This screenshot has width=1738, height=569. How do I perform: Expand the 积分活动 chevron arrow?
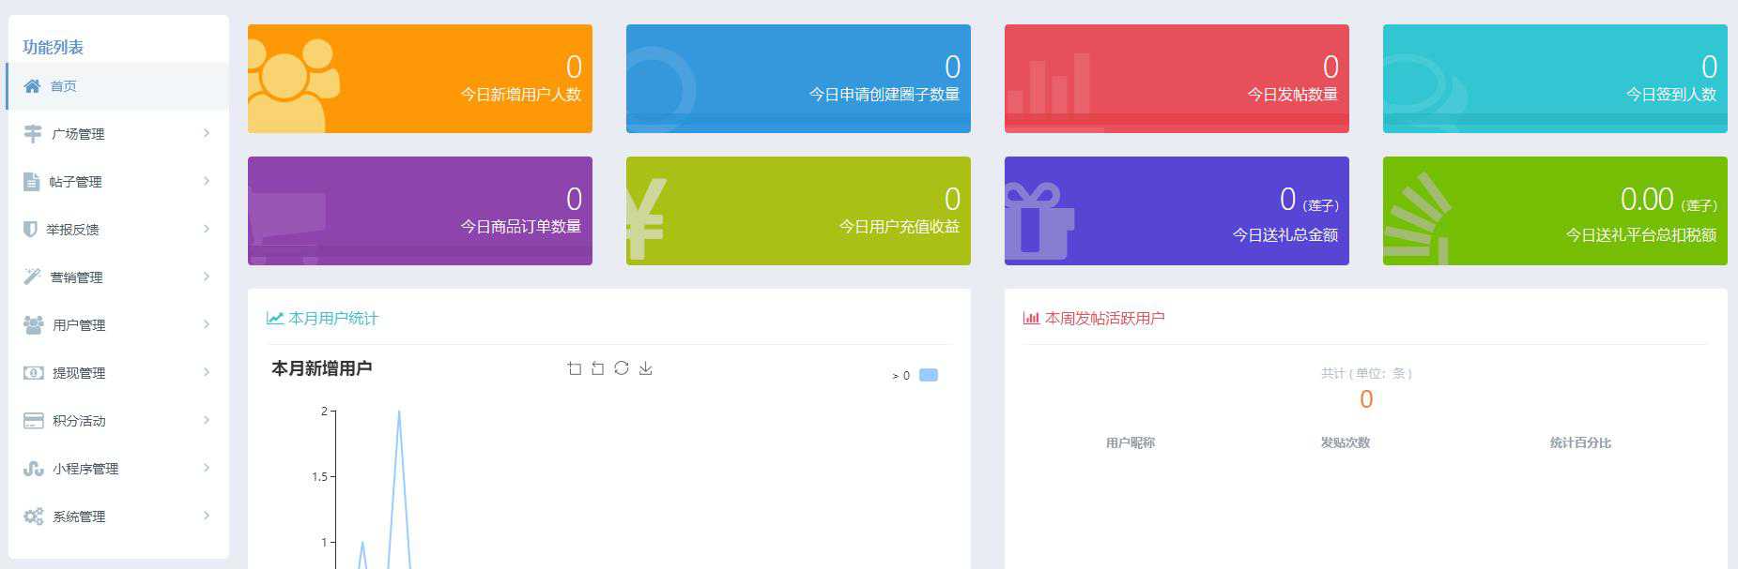(x=207, y=421)
